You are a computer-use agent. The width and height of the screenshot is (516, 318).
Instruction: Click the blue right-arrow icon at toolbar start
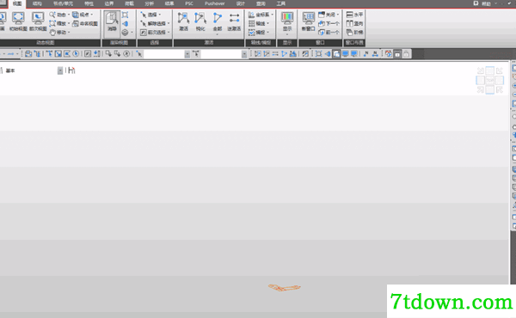pos(11,54)
